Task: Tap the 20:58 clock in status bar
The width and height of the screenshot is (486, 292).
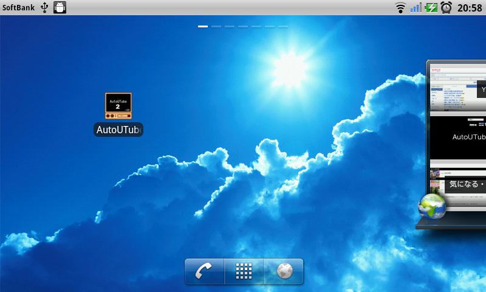Action: [x=470, y=7]
